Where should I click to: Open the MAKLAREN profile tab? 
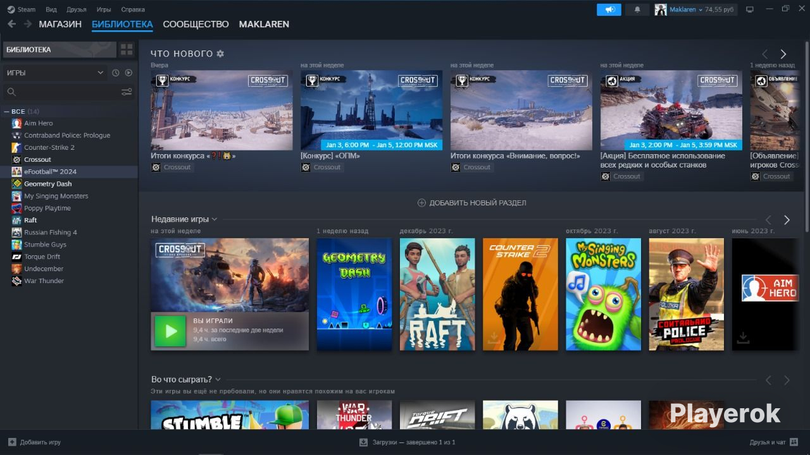click(x=264, y=24)
